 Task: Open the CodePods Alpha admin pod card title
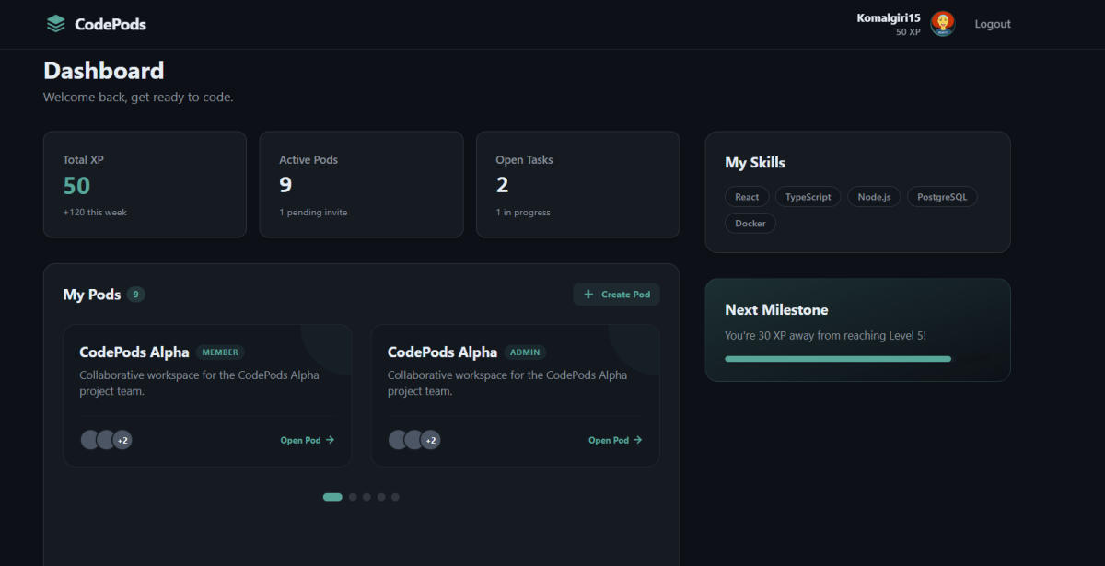point(442,352)
